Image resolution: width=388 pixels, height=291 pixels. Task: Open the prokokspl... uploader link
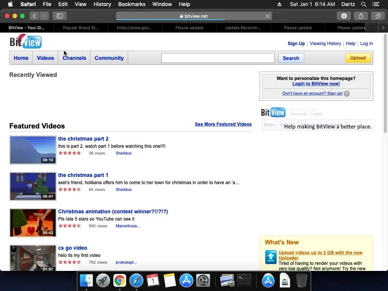126,262
